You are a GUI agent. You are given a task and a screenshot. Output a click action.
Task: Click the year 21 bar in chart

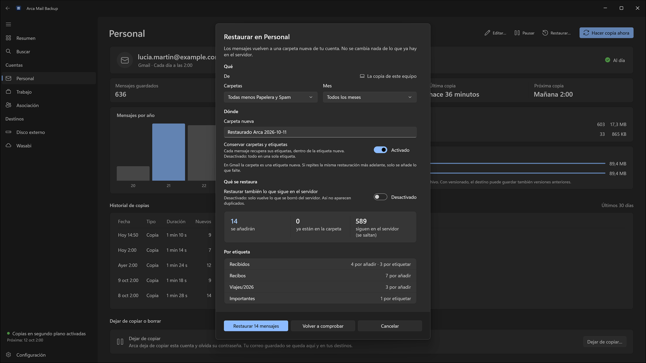point(168,152)
